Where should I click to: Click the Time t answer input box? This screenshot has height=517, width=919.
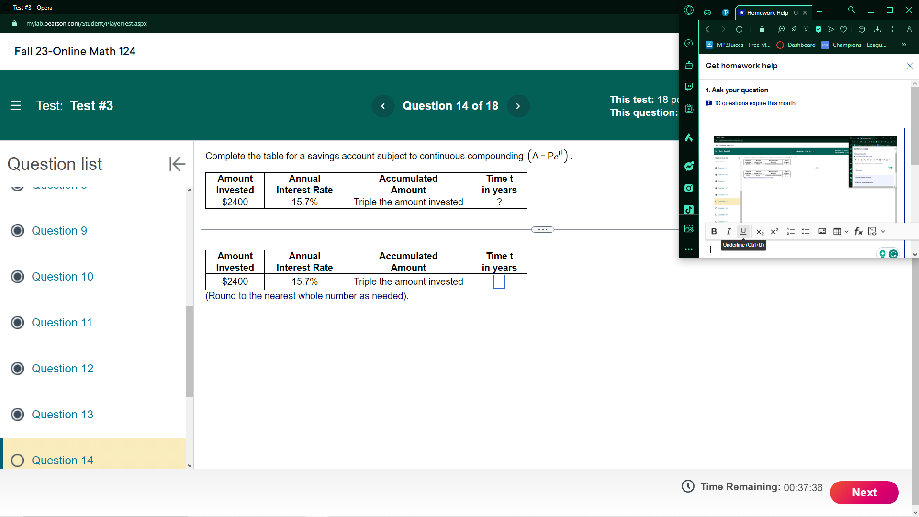pos(499,281)
